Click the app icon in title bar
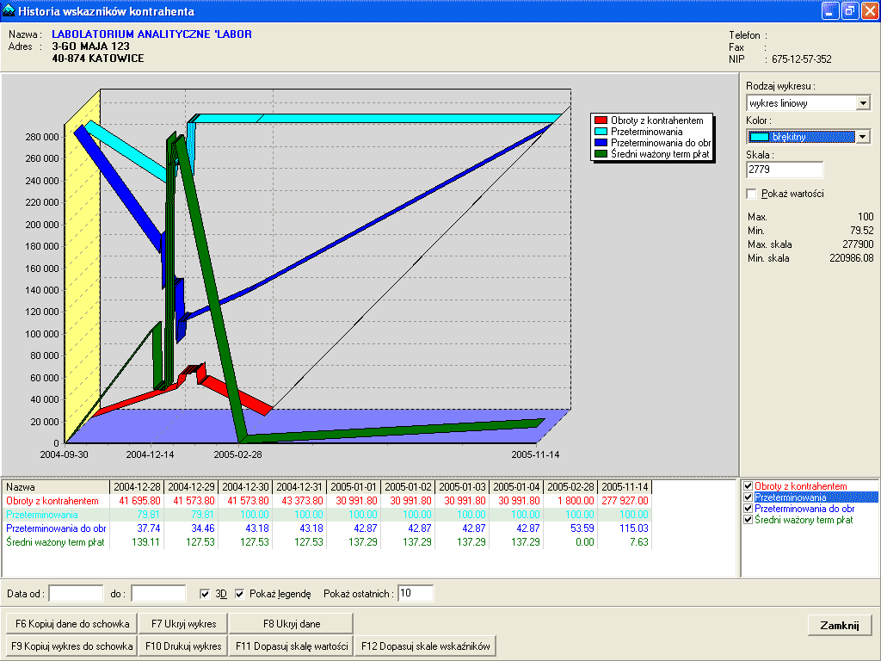Screen dimensions: 881x661 (x=9, y=11)
